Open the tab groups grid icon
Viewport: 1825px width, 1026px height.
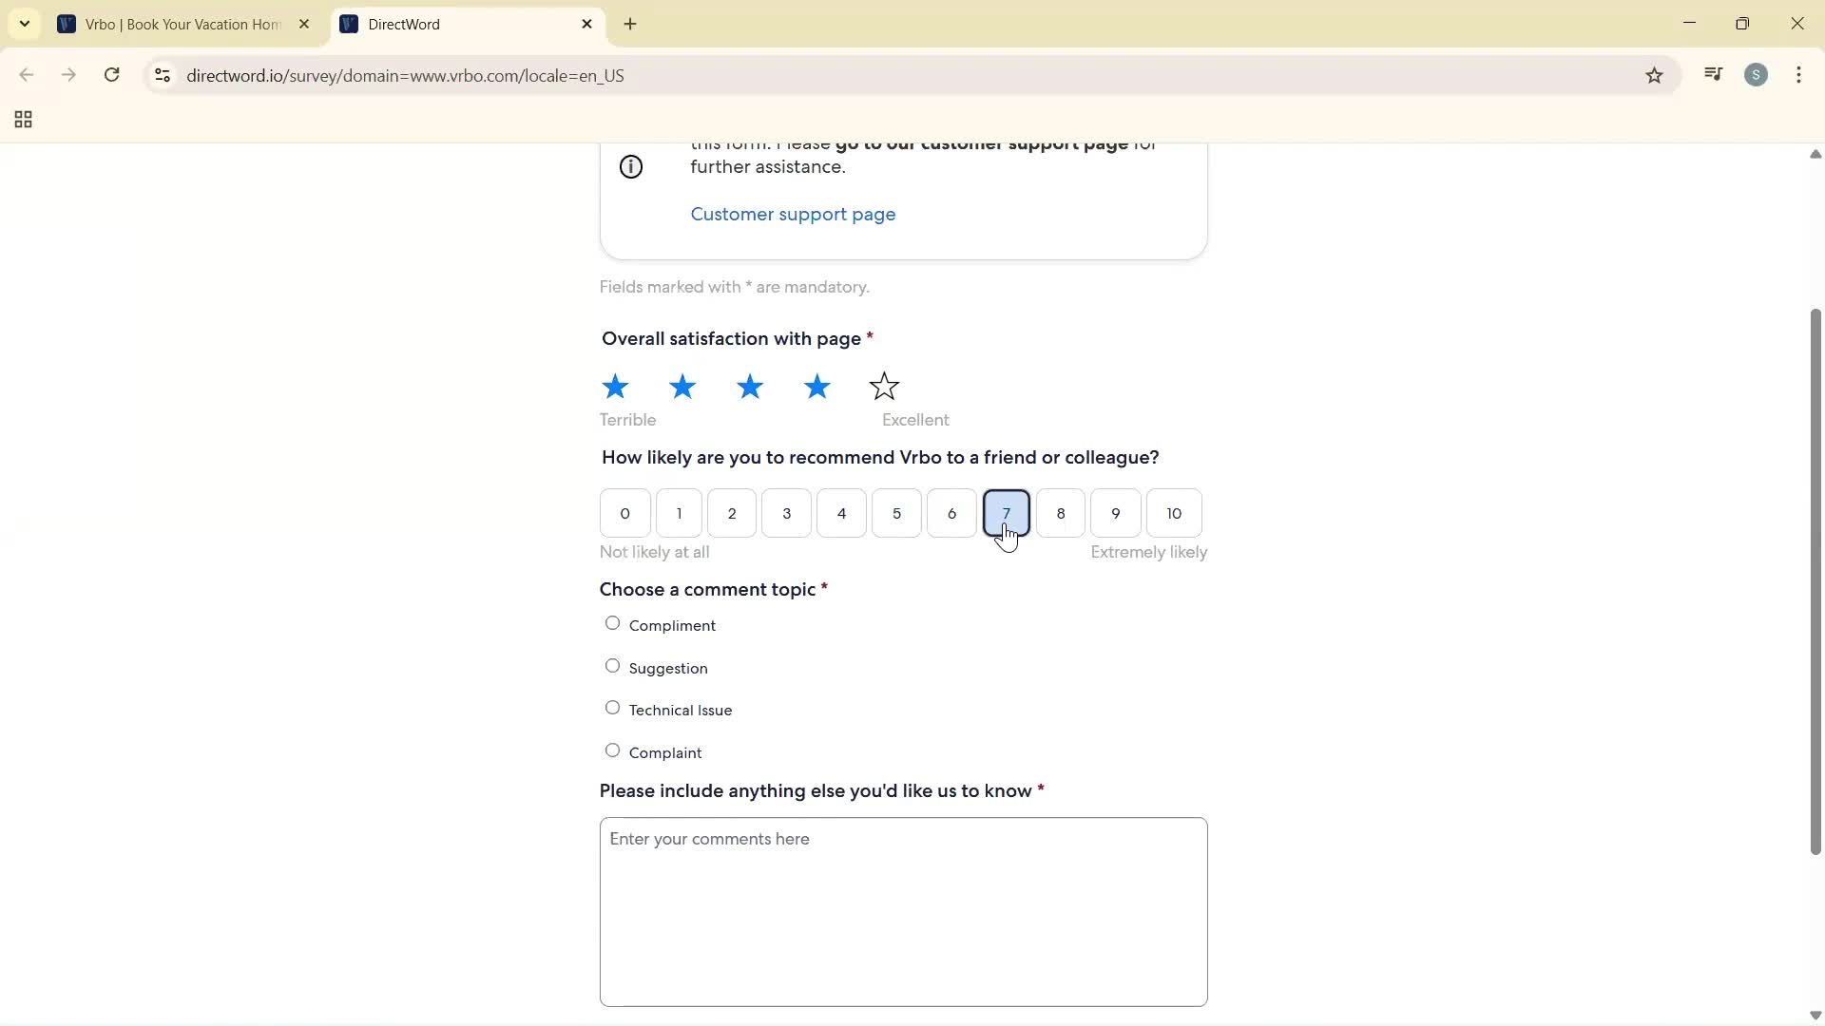coord(23,119)
